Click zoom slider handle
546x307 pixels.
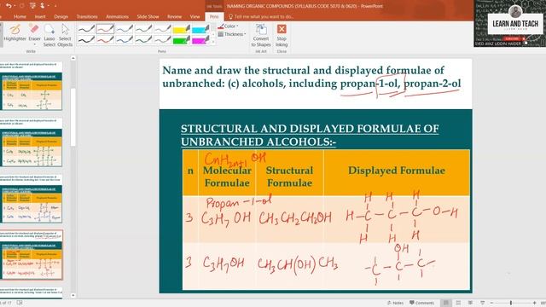point(511,303)
